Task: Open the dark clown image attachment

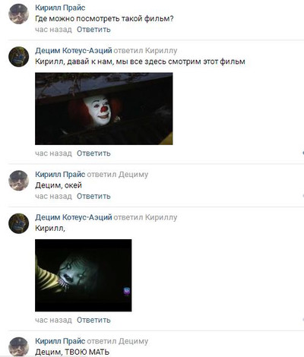Action: 84,275
